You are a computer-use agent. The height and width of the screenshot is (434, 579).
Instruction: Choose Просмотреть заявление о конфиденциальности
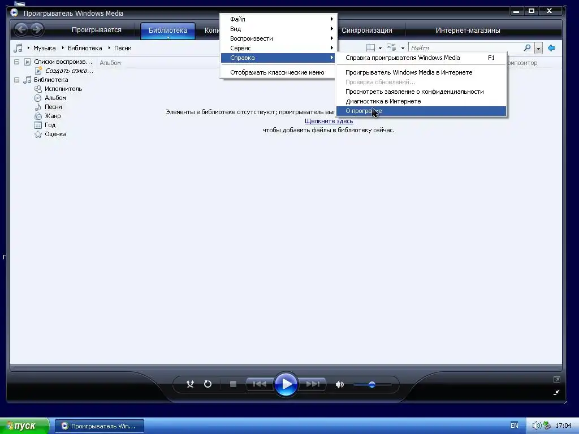421,92
